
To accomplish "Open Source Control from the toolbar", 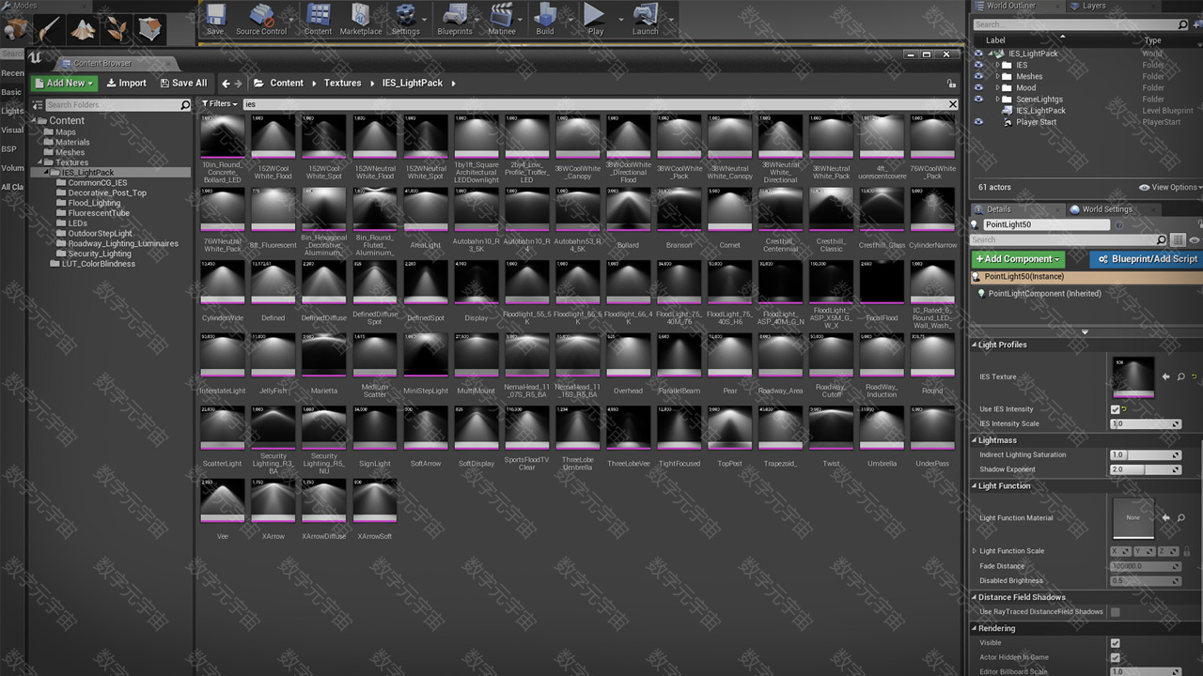I will coord(261,20).
